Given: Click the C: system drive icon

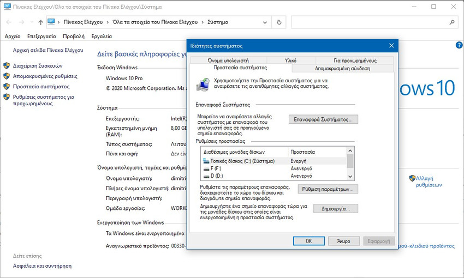Looking at the screenshot, I should [x=206, y=161].
